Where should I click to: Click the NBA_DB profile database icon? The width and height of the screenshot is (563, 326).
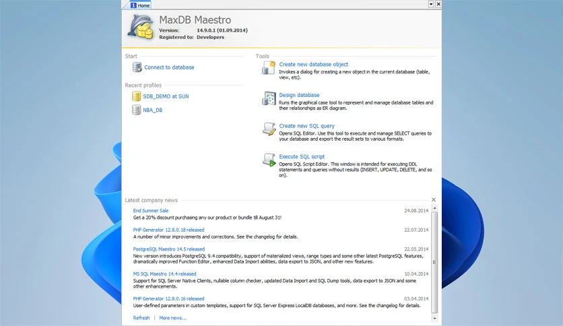click(137, 110)
